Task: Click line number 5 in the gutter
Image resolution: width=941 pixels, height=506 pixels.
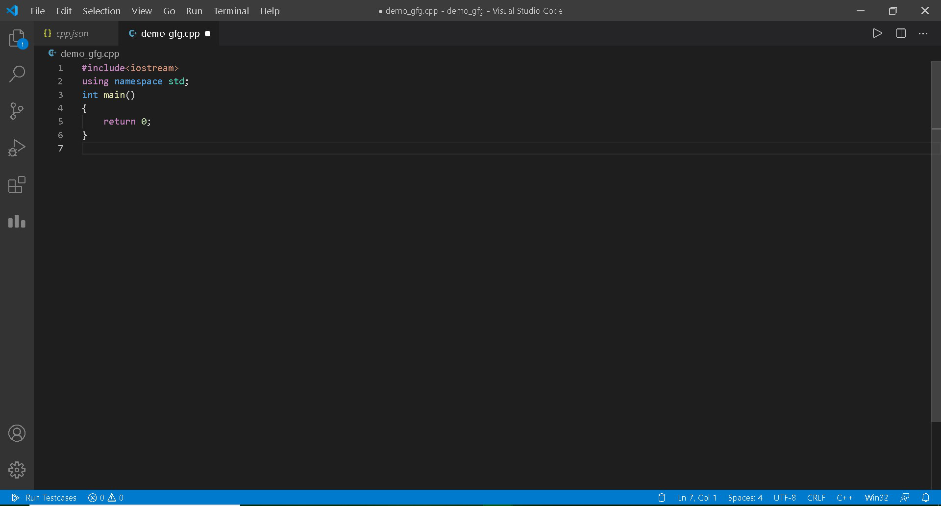Action: (60, 121)
